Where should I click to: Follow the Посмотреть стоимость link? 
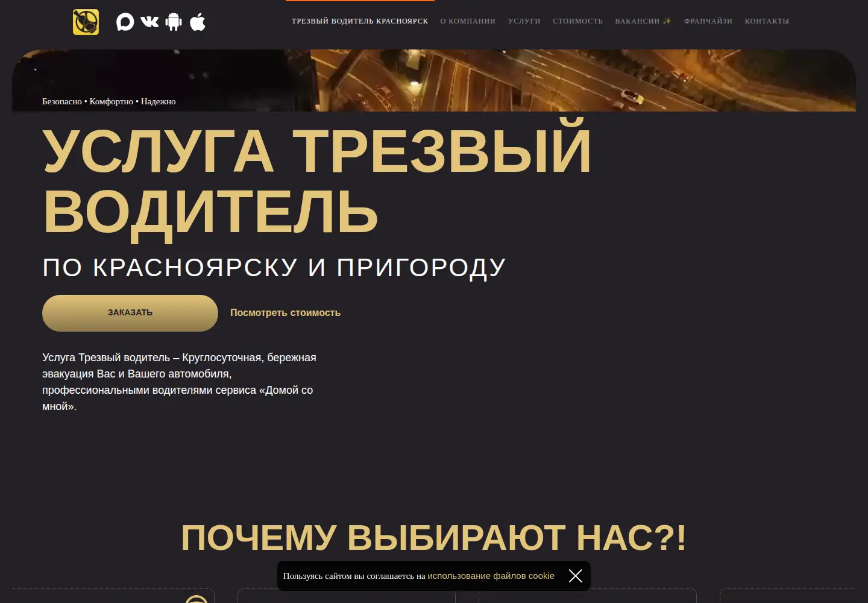285,313
